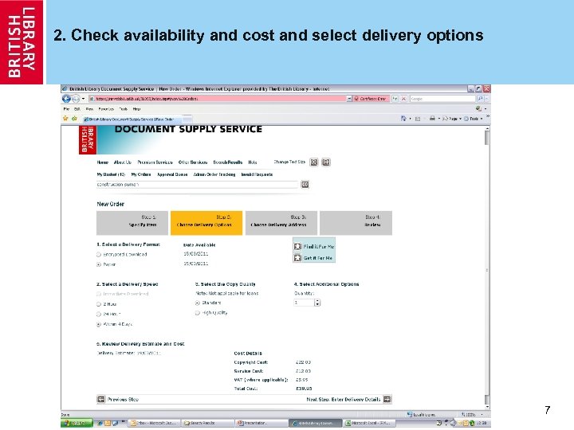This screenshot has height=430, width=574.
Task: Expand the address bar history dropdown arrow
Action: 349,99
